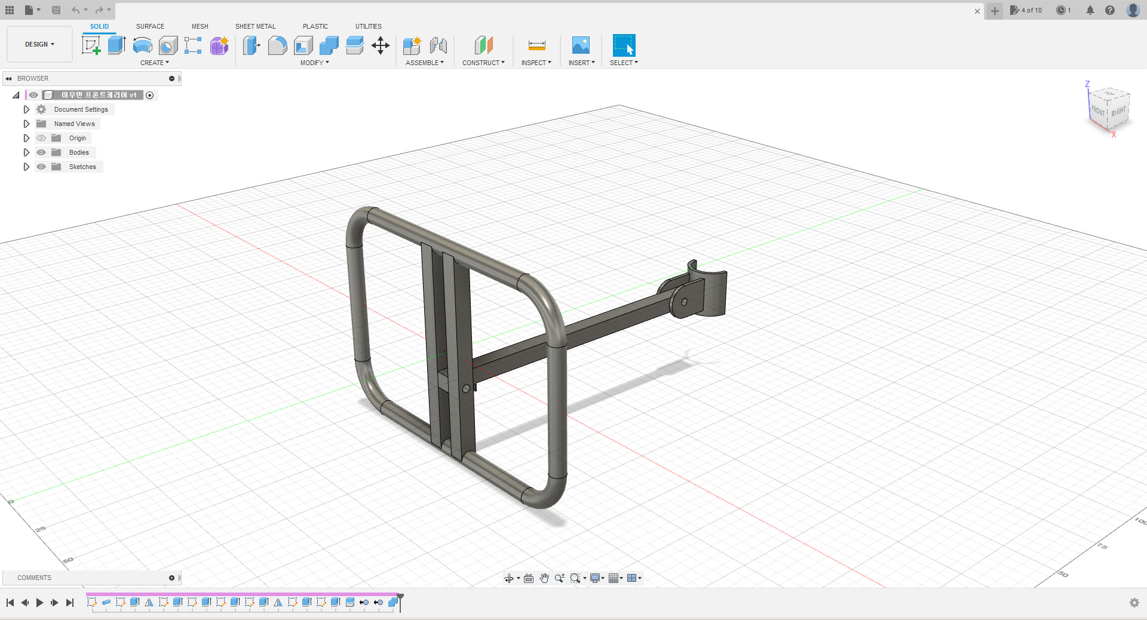Viewport: 1147px width, 620px height.
Task: Switch to the SURFACE tab
Action: tap(150, 26)
